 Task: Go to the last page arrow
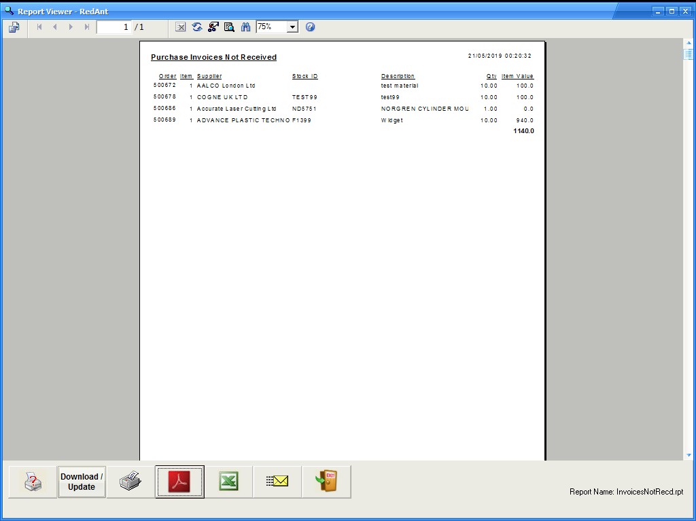click(x=86, y=27)
